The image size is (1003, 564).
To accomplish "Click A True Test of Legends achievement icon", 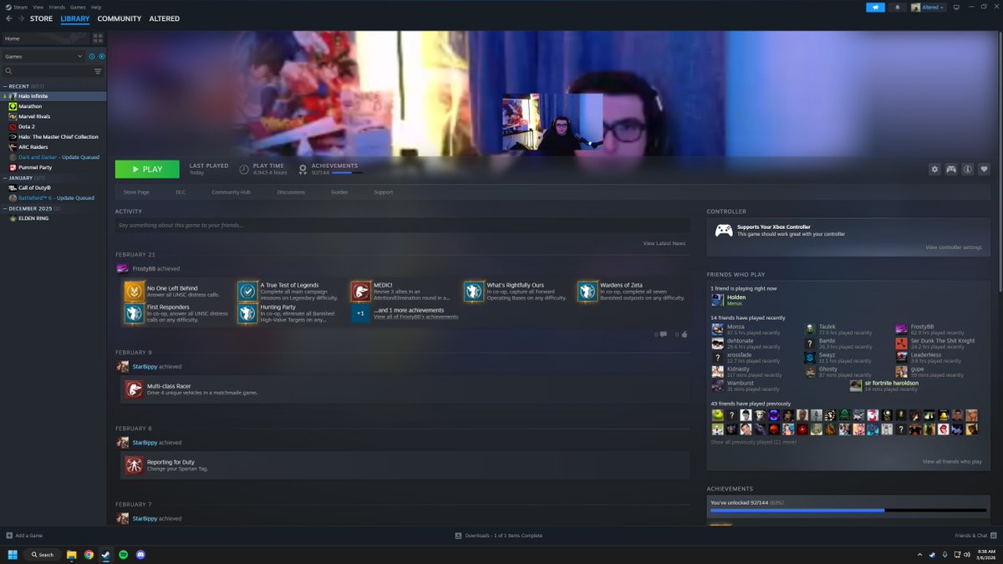I will (x=247, y=292).
